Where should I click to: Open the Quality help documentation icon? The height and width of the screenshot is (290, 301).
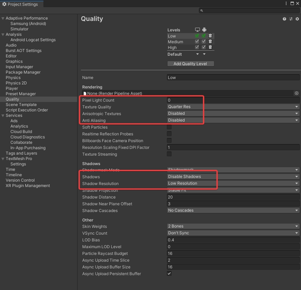pos(284,19)
